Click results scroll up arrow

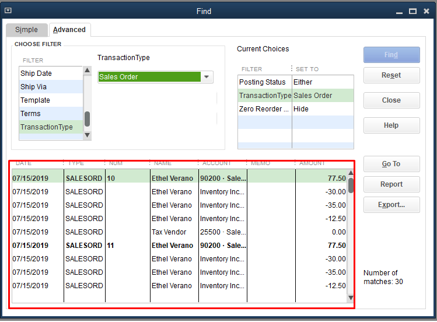351,173
